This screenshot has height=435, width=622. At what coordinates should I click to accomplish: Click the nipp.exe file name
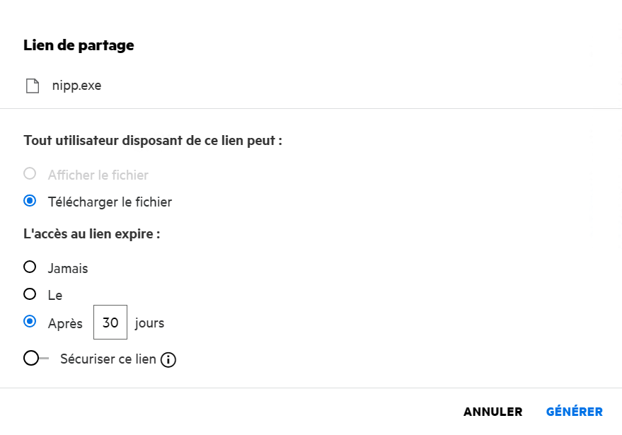pyautogui.click(x=76, y=86)
